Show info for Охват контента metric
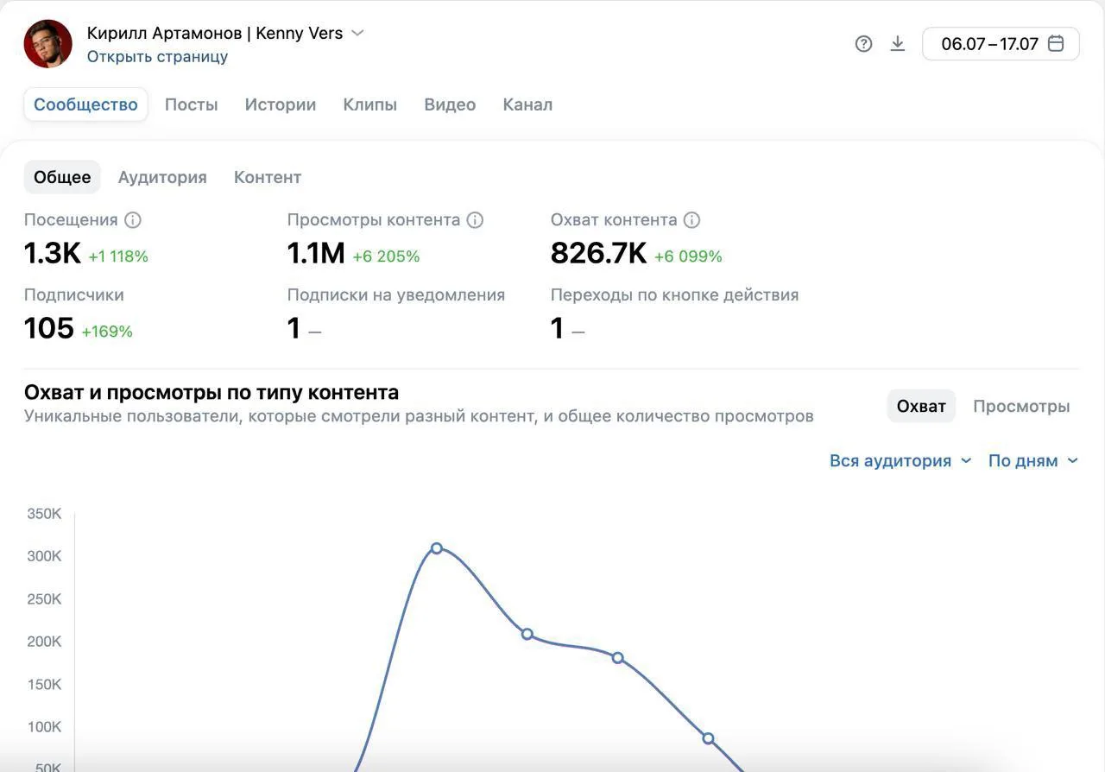This screenshot has height=772, width=1105. tap(691, 220)
